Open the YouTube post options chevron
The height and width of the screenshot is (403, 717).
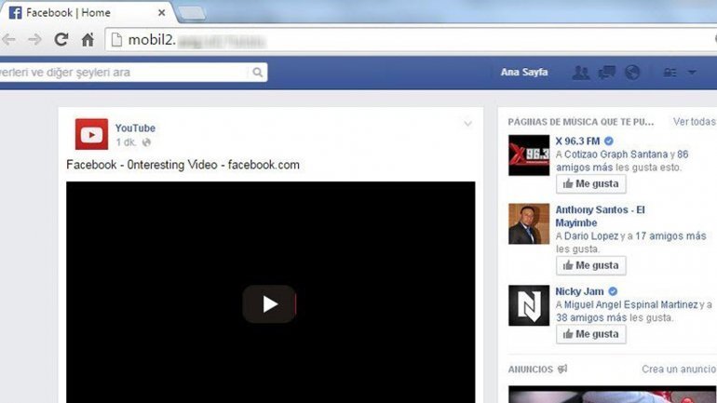467,124
